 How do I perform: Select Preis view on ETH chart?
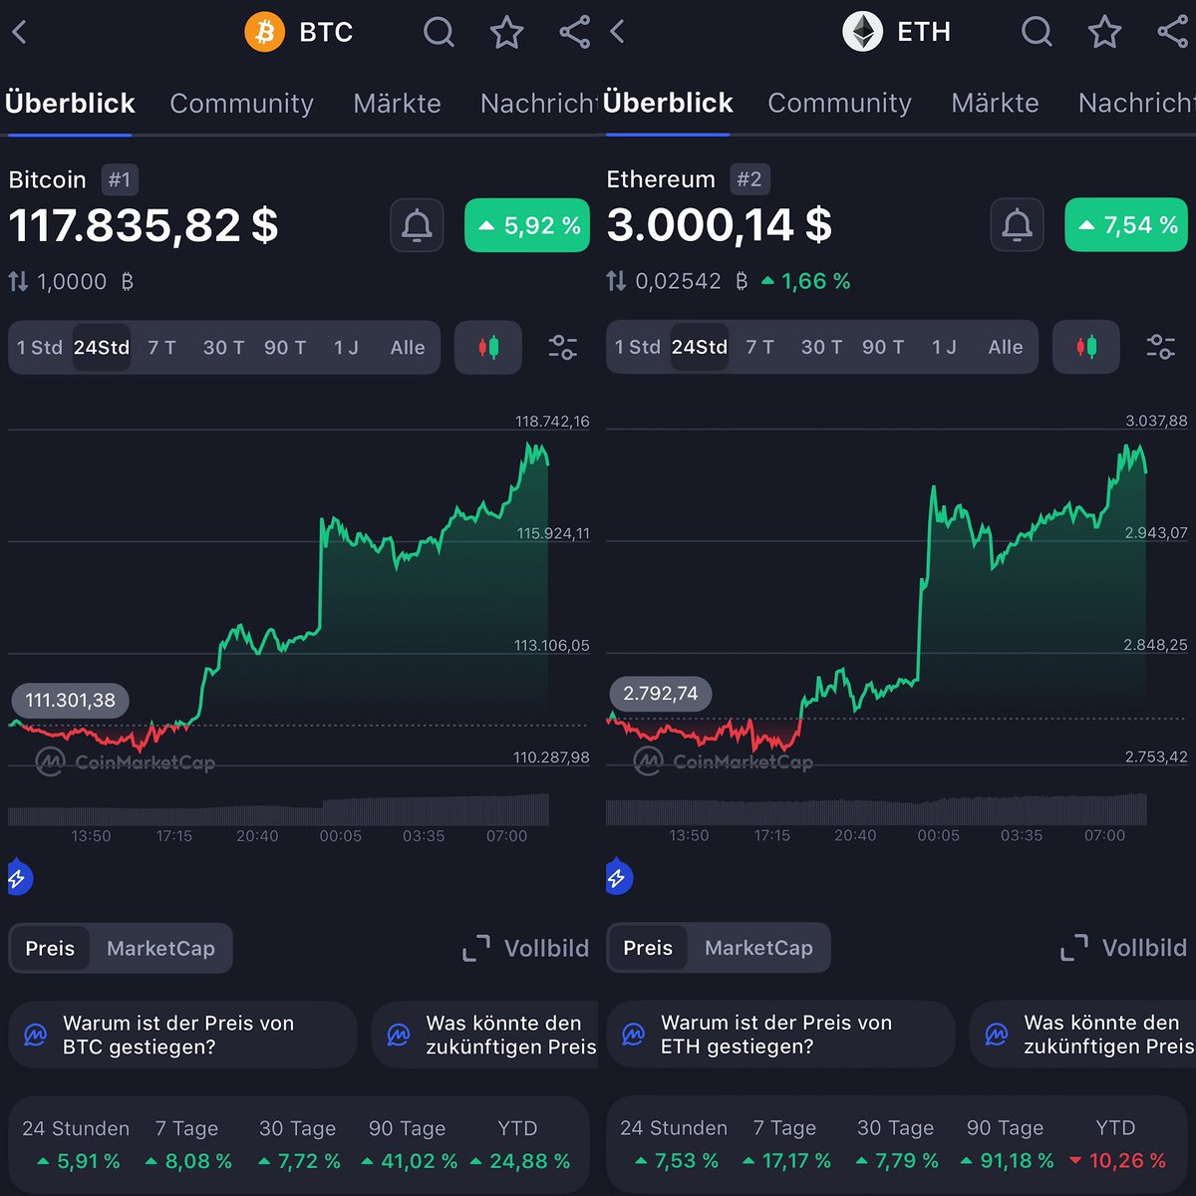pyautogui.click(x=648, y=949)
